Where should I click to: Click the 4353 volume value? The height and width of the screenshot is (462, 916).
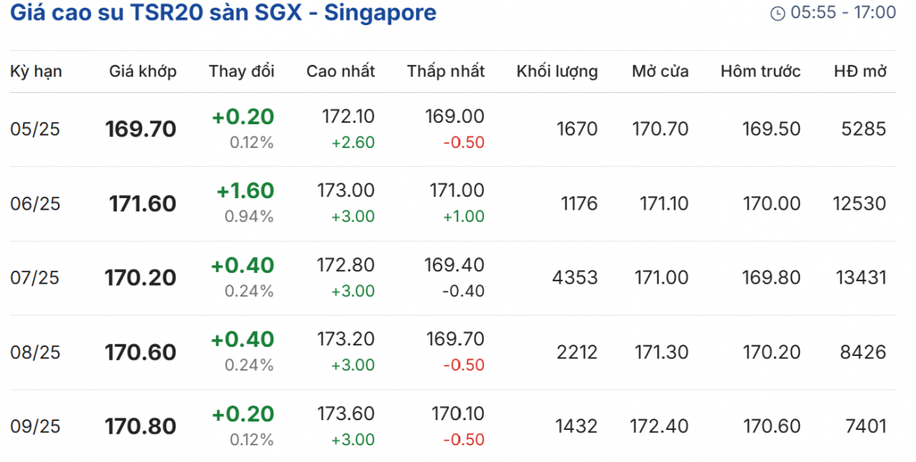(575, 278)
